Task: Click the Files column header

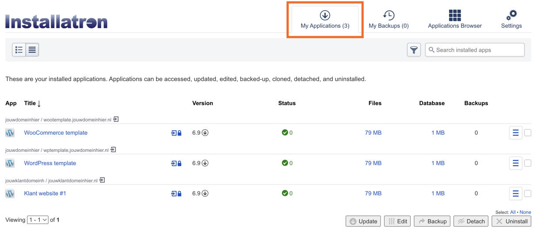Action: click(375, 103)
